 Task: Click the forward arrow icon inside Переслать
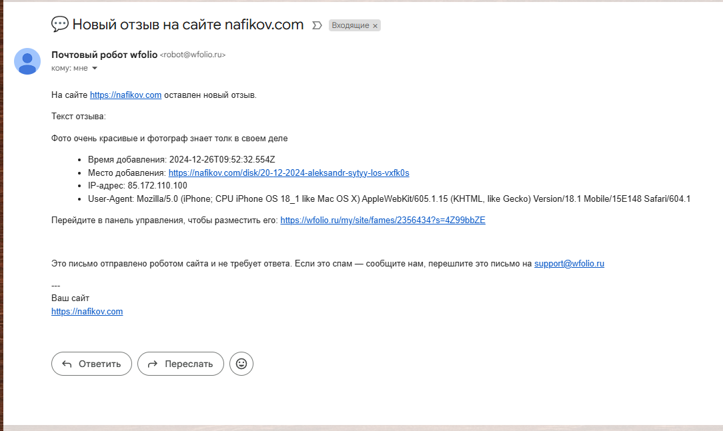click(153, 364)
